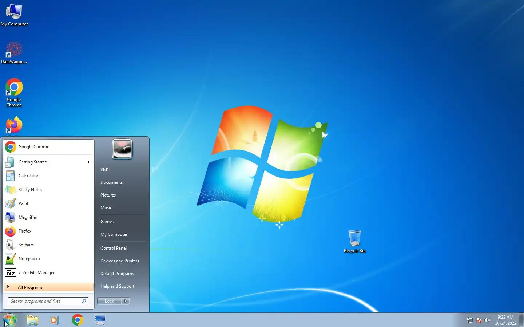
Task: Click the Lock button
Action: click(x=109, y=301)
